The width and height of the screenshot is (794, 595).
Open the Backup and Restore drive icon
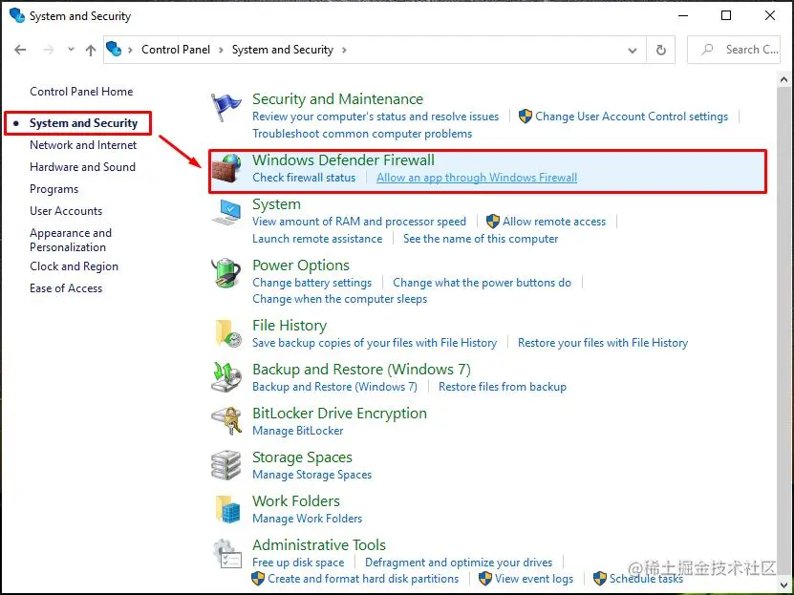(225, 377)
